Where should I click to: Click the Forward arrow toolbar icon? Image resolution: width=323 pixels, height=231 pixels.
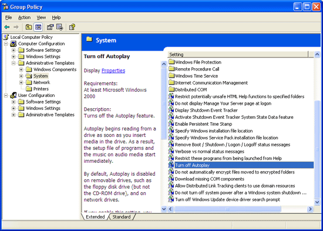point(16,27)
